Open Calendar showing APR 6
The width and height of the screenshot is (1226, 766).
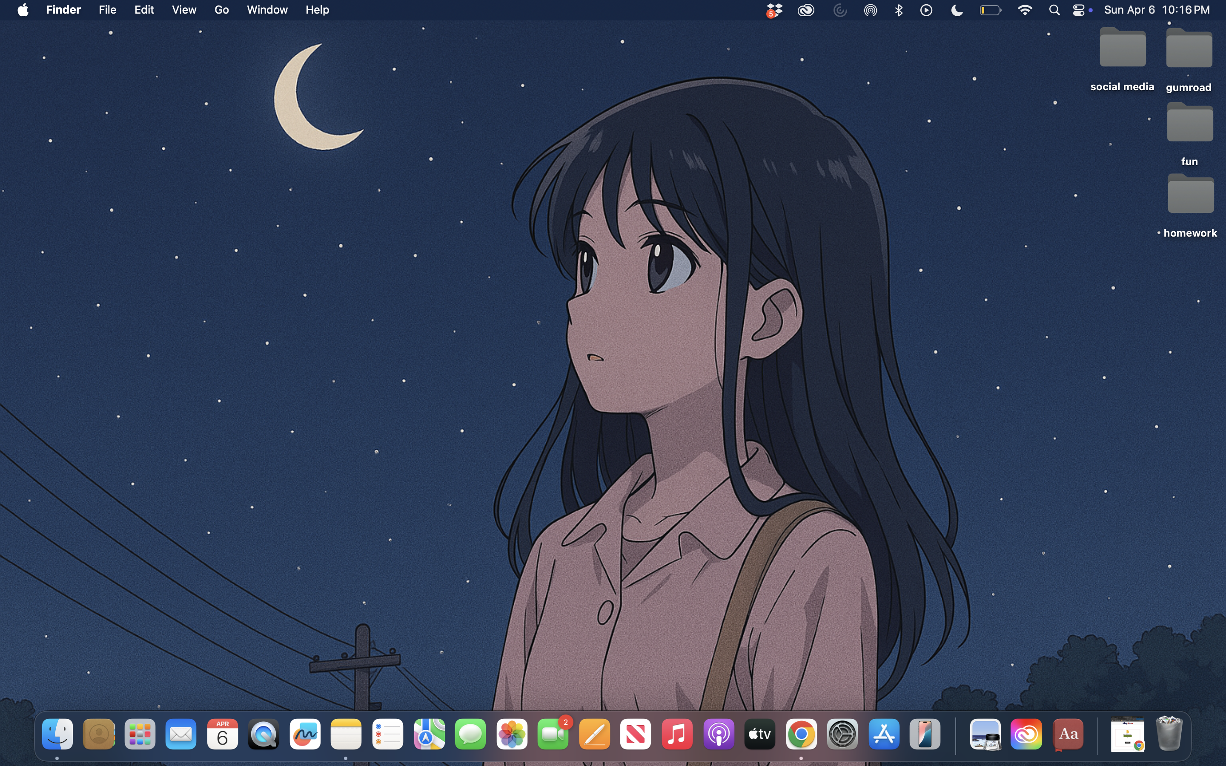pos(222,734)
